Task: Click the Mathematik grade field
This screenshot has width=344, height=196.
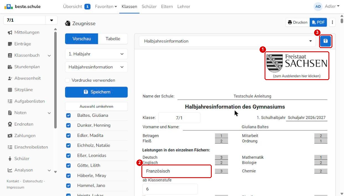Action: tap(321, 157)
